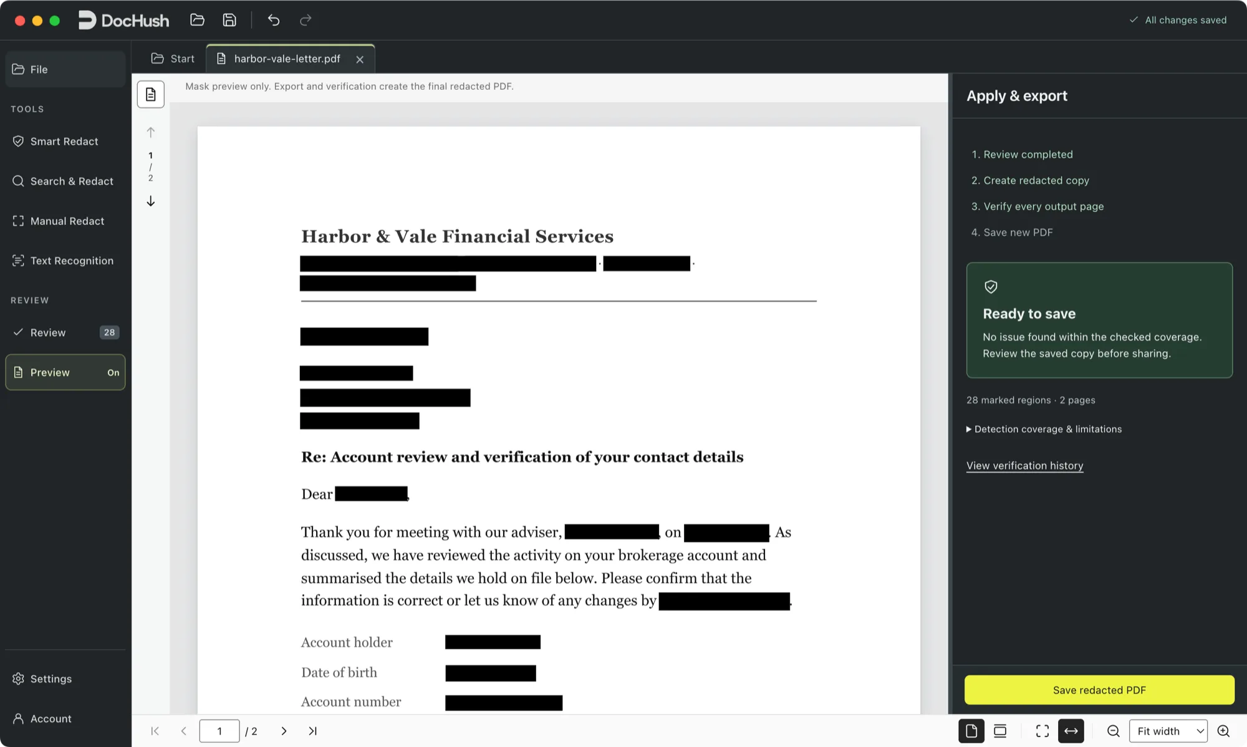Go to next page in bottom bar

click(284, 731)
